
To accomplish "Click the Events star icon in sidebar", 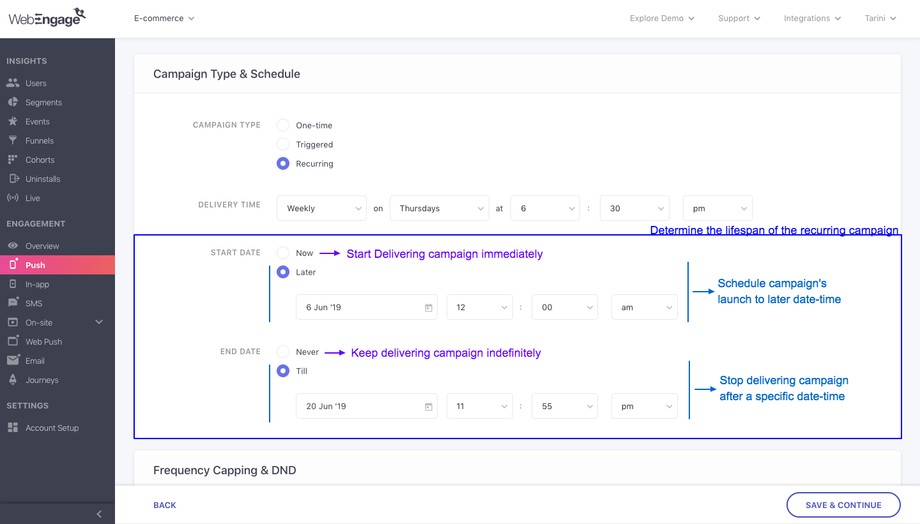I will click(13, 121).
